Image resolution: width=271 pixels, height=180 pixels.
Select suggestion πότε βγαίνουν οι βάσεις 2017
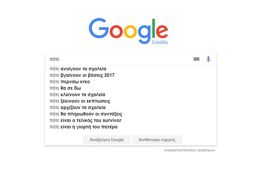coord(131,75)
